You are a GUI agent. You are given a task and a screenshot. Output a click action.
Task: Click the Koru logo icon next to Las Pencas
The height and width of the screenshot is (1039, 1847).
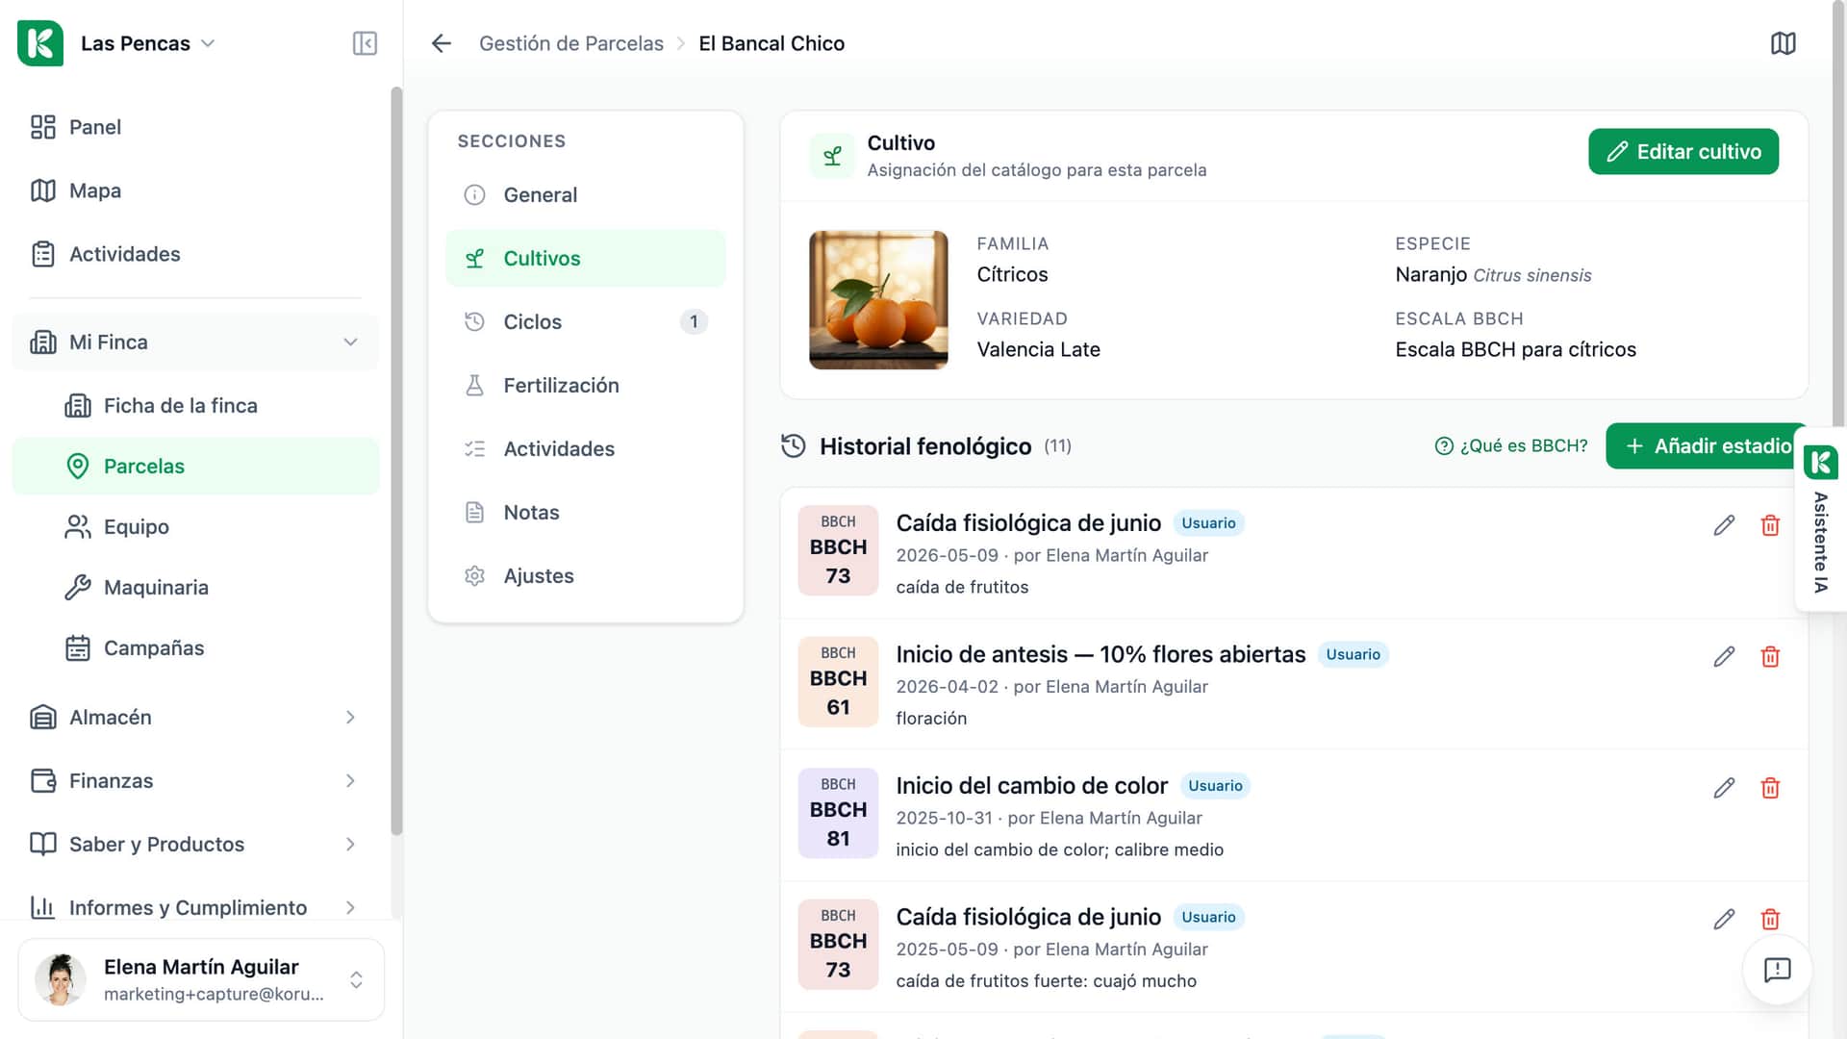click(x=40, y=43)
